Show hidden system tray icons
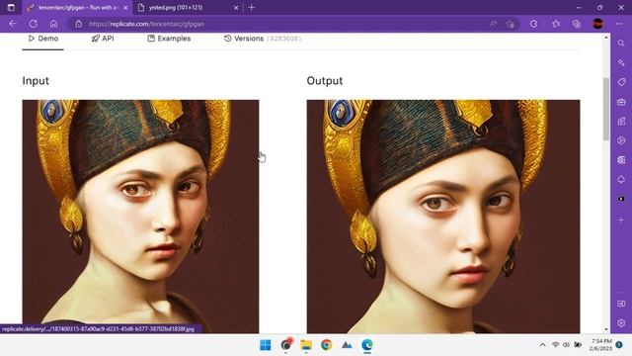This screenshot has width=632, height=356. point(542,345)
